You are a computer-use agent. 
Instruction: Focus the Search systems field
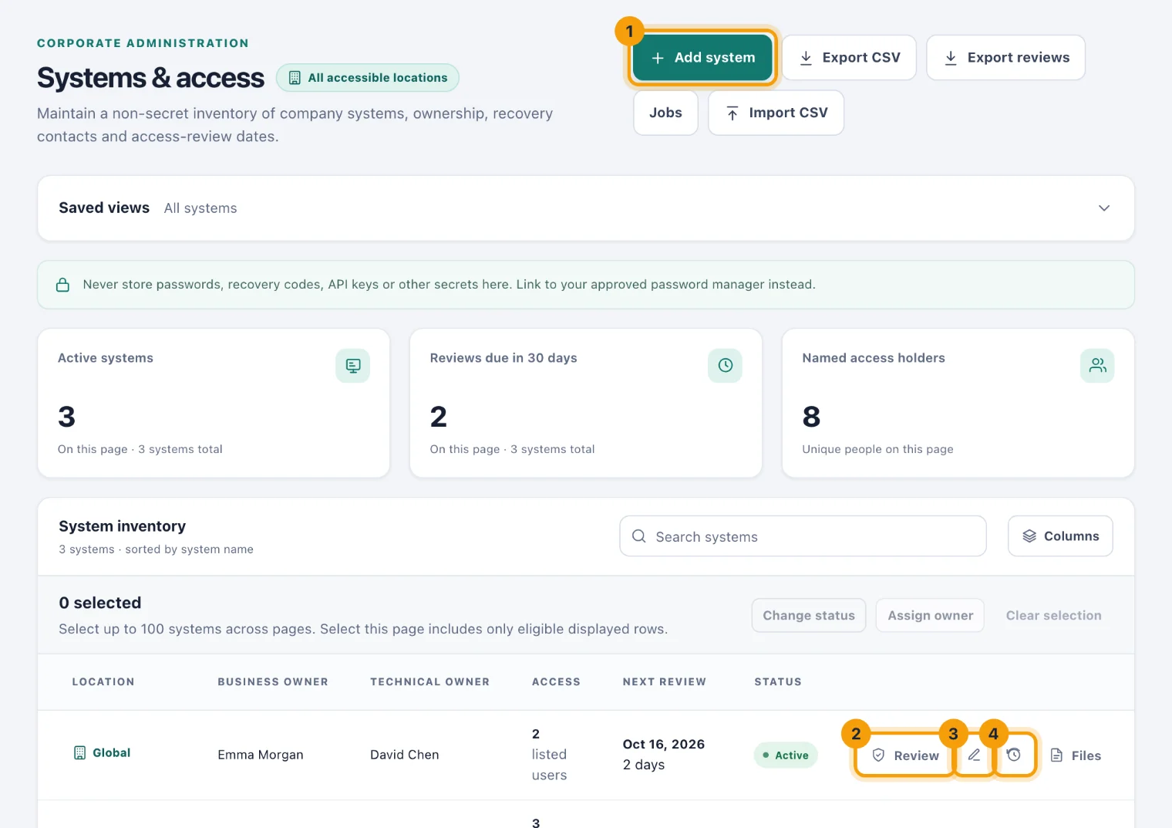coord(803,536)
